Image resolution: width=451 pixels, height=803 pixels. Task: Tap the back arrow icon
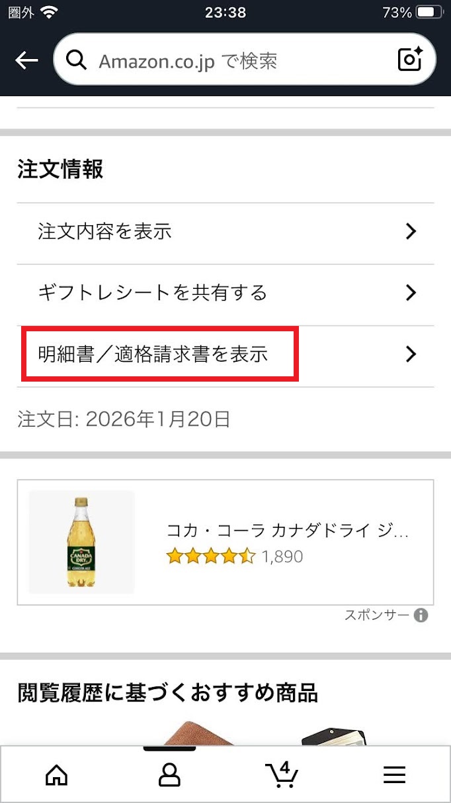(26, 61)
